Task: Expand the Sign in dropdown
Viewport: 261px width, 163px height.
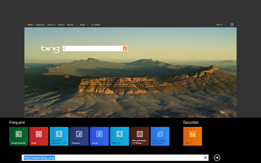Action: (x=220, y=24)
